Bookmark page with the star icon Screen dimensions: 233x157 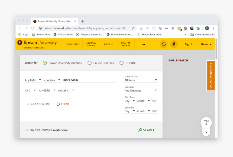pos(133,28)
